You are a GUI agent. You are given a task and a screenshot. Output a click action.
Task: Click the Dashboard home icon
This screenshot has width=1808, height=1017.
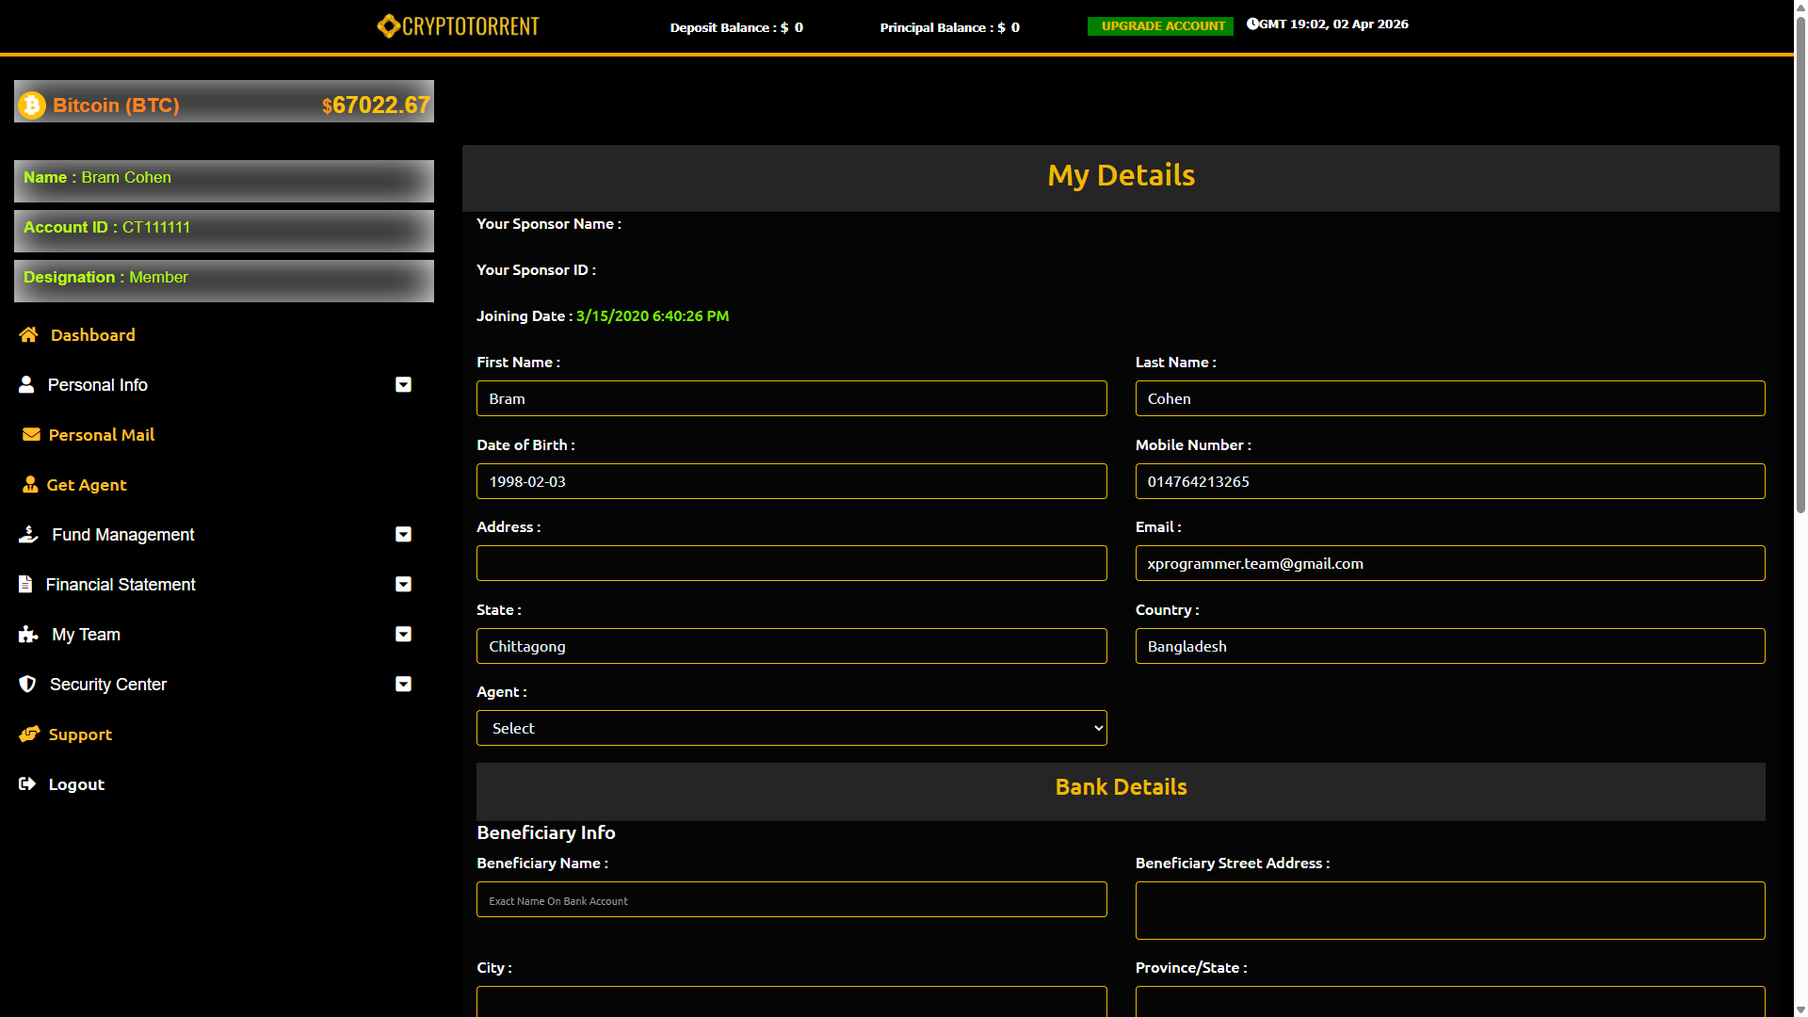coord(28,335)
